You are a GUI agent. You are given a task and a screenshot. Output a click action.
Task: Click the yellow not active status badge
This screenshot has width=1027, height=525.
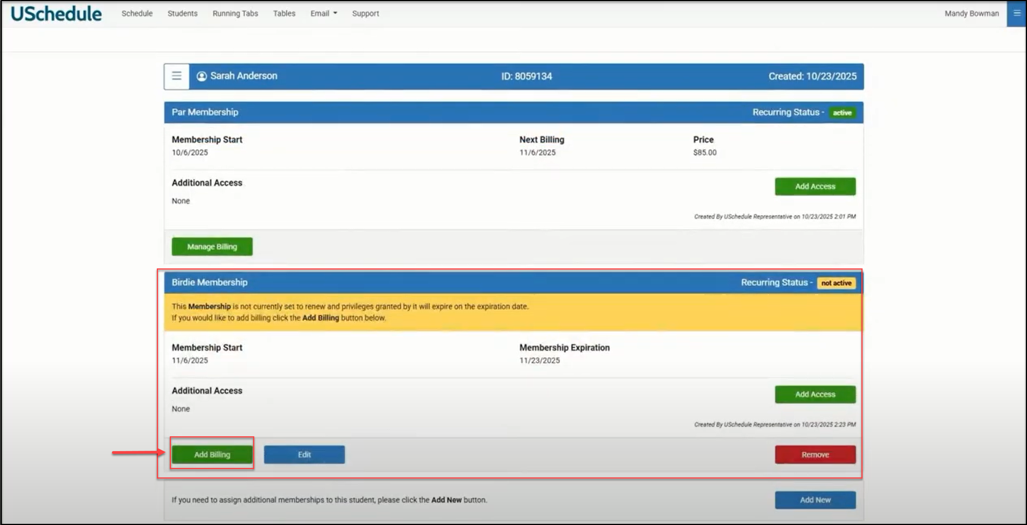click(836, 282)
